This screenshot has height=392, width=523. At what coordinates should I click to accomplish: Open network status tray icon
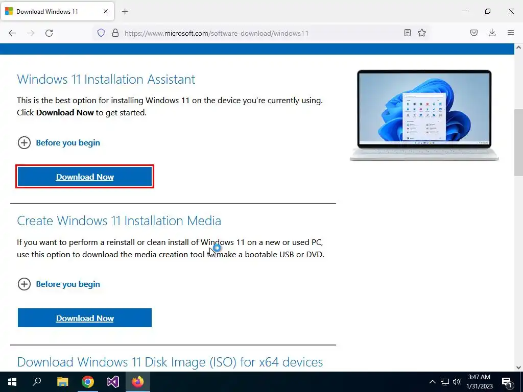click(x=445, y=382)
